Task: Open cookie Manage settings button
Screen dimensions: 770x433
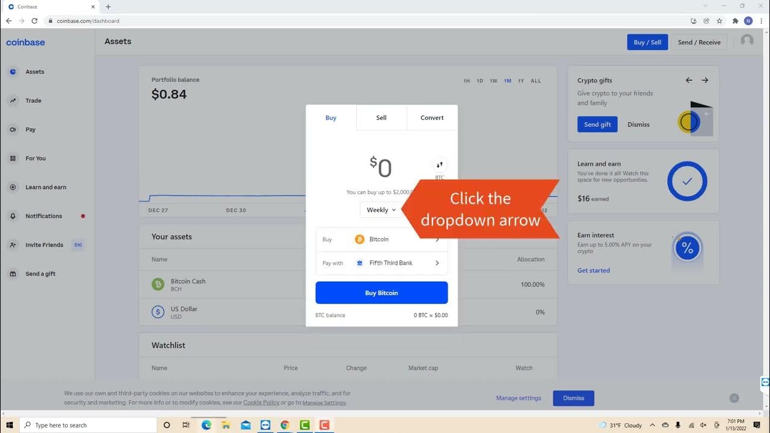Action: (x=519, y=398)
